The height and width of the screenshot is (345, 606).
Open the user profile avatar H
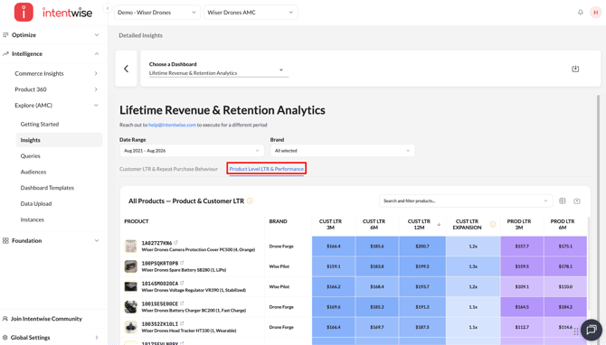tap(595, 13)
